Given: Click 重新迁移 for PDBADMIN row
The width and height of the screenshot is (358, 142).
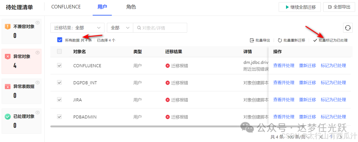Looking at the screenshot, I should pos(308,117).
